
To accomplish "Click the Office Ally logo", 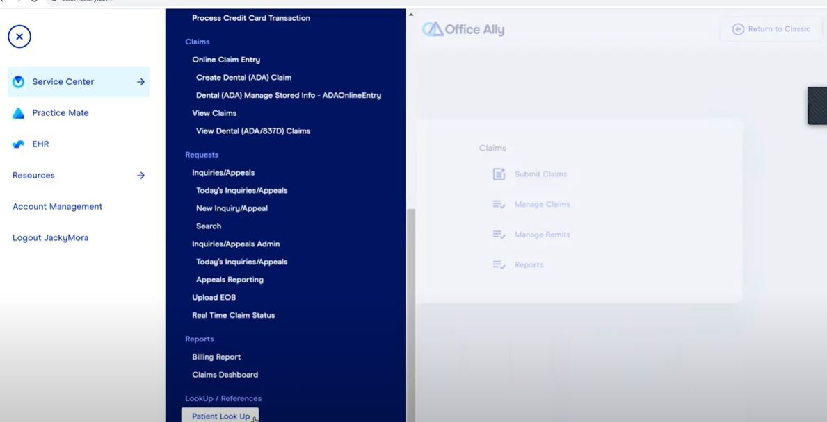I will [x=463, y=29].
